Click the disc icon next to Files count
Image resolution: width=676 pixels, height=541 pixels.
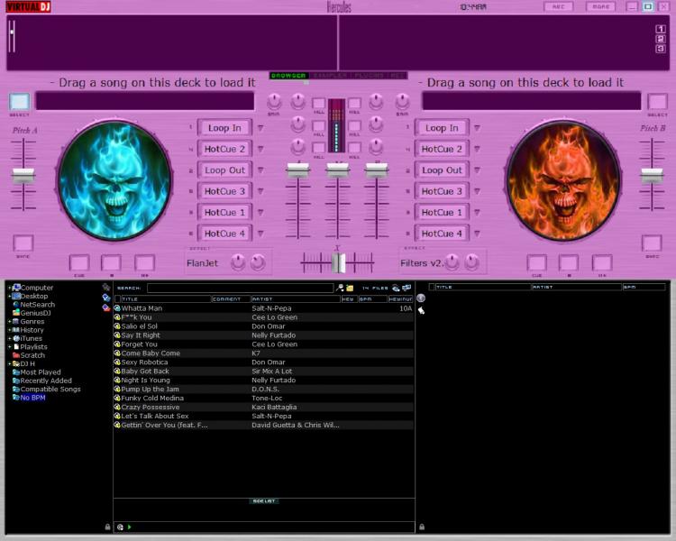(x=396, y=288)
